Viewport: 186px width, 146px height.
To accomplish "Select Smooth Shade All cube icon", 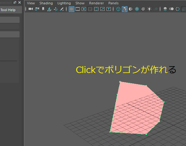I will click(x=125, y=9).
